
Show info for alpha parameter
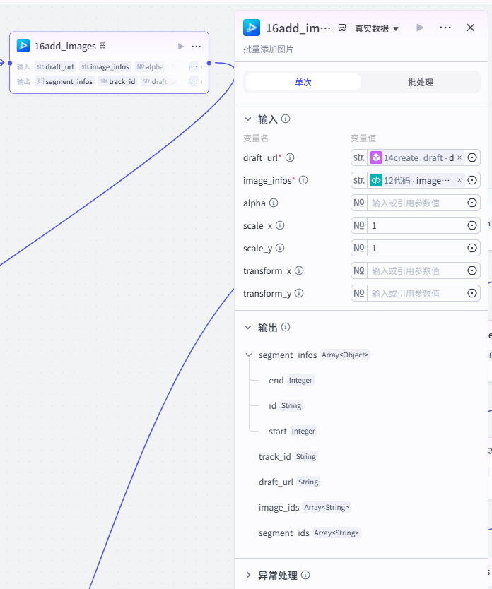coord(274,203)
